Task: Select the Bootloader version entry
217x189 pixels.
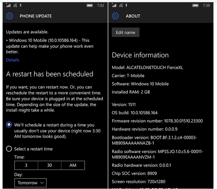Action: 154,140
